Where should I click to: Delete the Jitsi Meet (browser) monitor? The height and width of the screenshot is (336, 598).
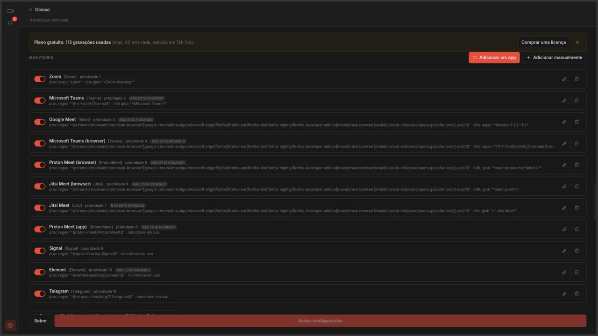click(577, 186)
